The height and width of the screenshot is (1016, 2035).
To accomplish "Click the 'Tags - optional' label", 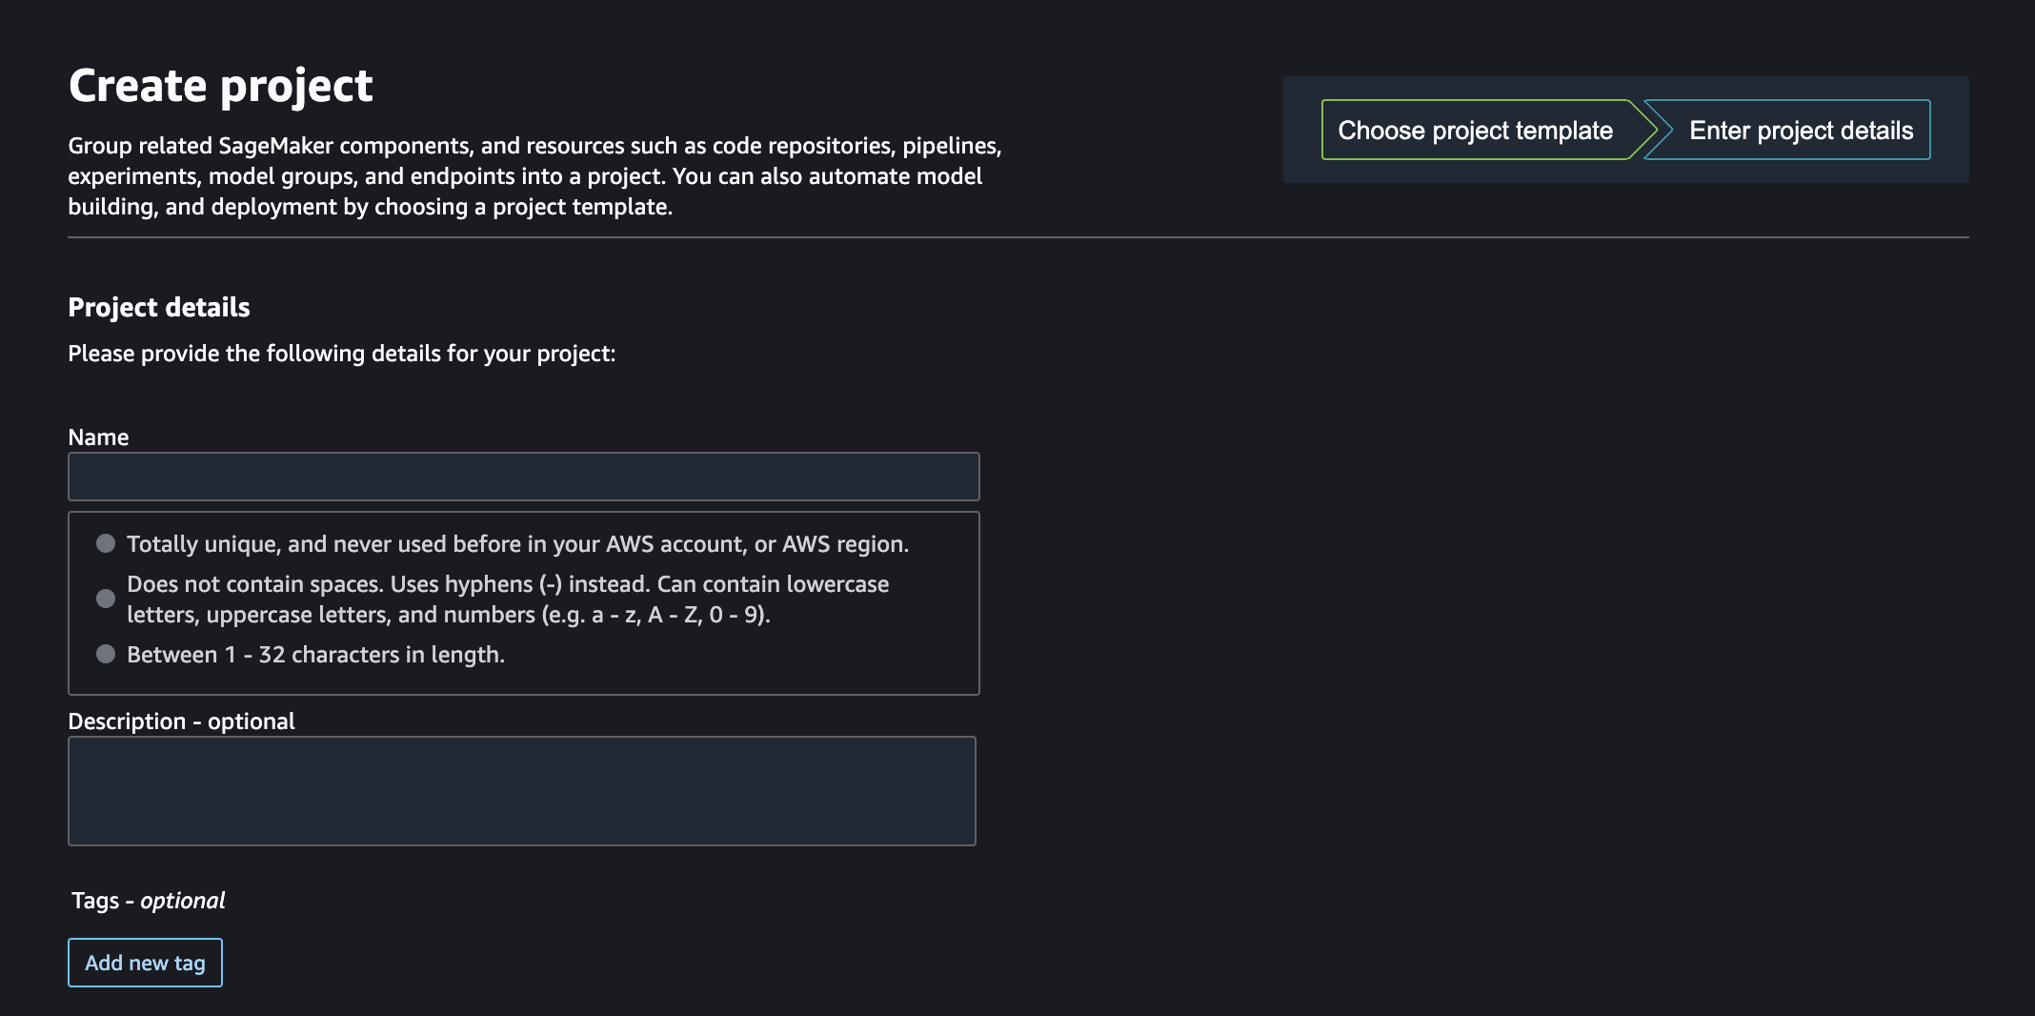I will coord(148,900).
